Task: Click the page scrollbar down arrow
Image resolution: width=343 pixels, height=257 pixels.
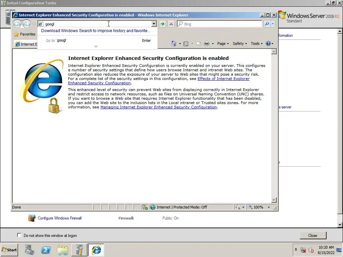Action: coord(274,200)
